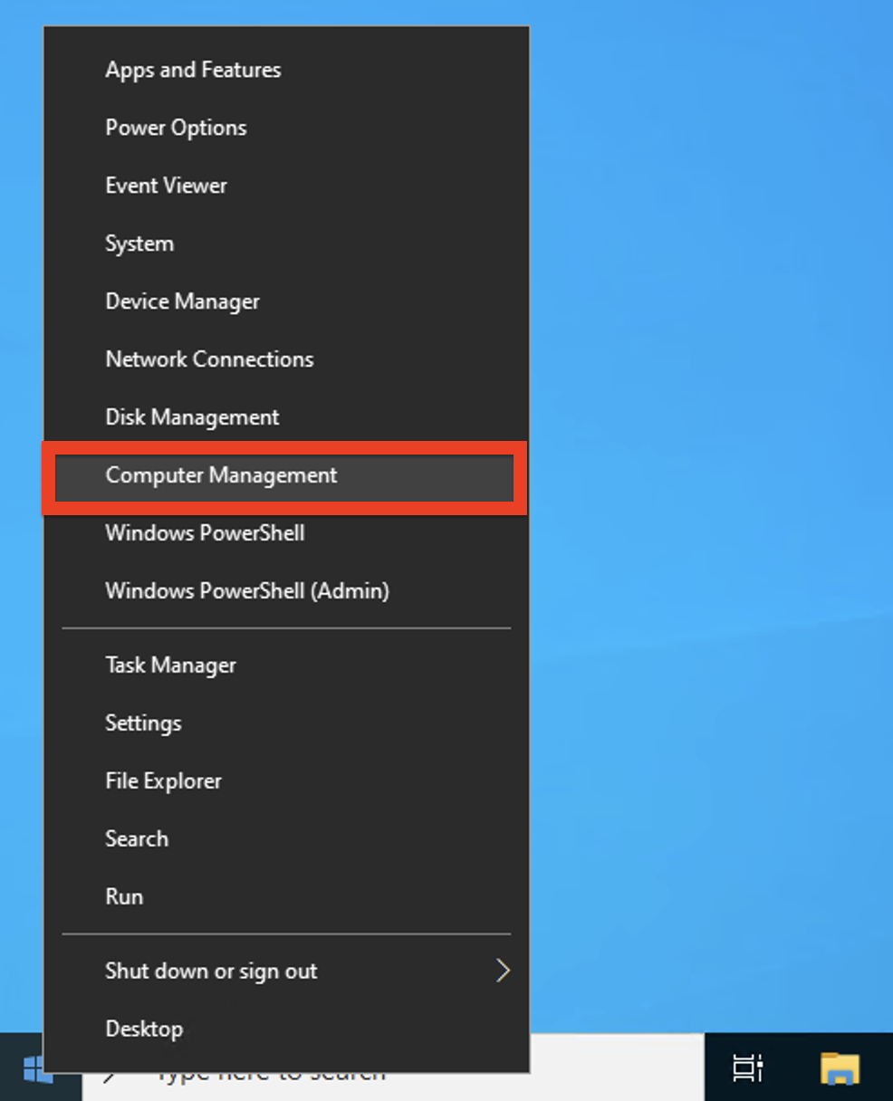Open Task Manager

(286, 665)
